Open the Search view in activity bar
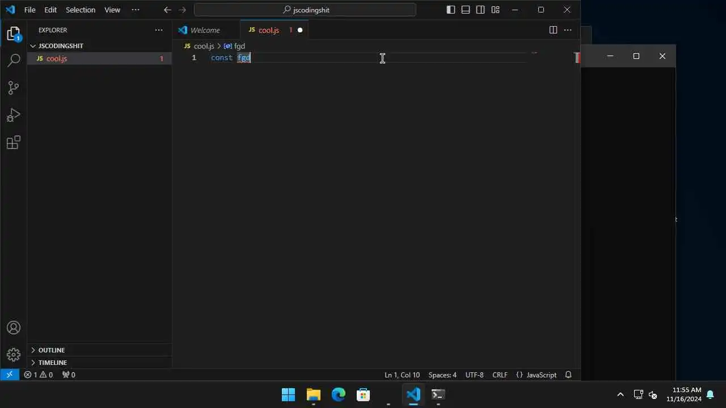Screen dimensions: 726x408 14,60
